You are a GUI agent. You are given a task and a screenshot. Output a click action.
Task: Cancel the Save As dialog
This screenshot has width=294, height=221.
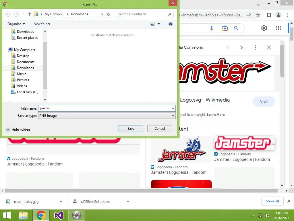[x=160, y=129]
